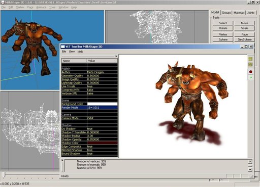Toggle the Do Shadow value
This screenshot has height=187, width=260.
pos(102,129)
